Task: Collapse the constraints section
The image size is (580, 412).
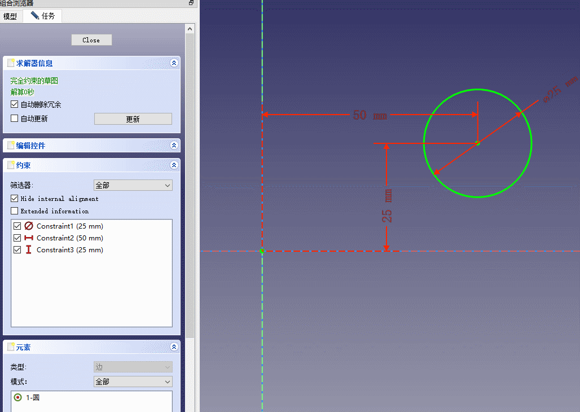Action: click(174, 165)
